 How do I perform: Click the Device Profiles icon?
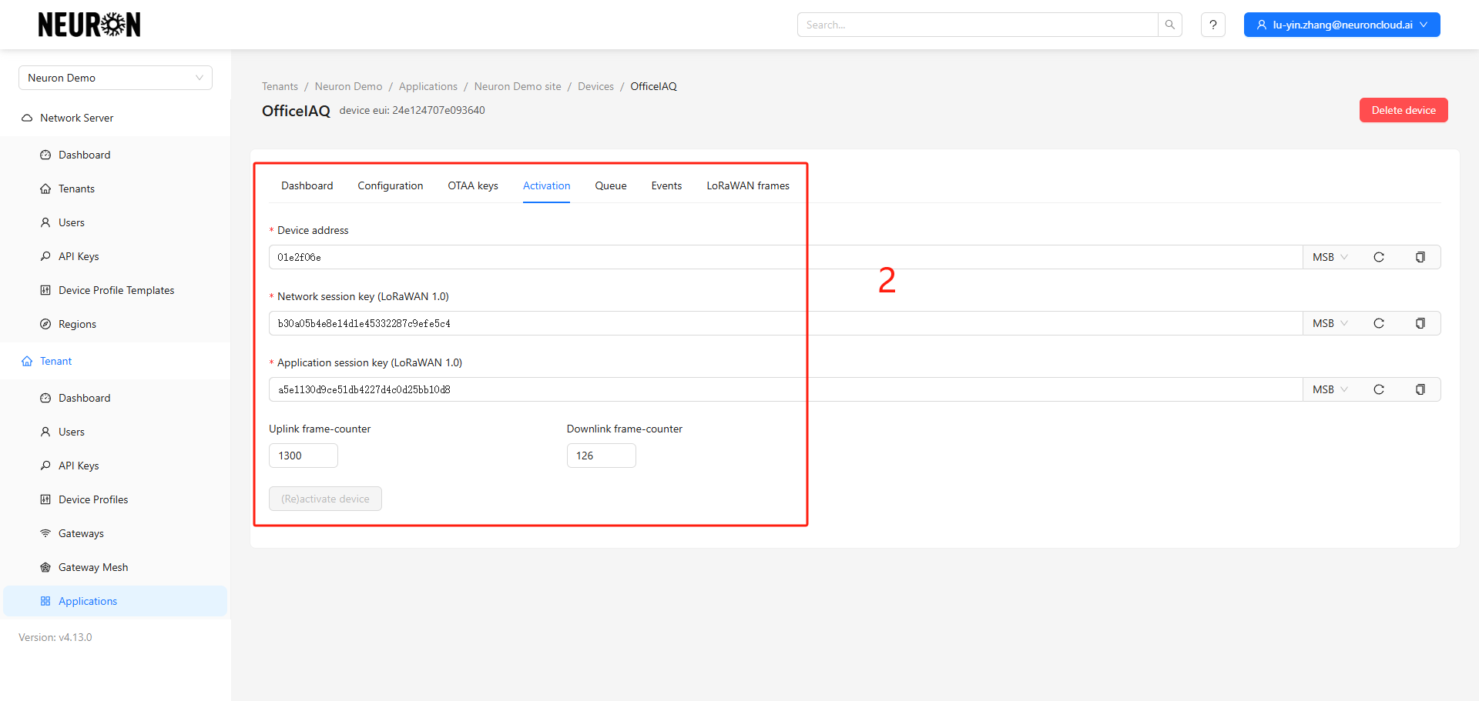coord(45,499)
